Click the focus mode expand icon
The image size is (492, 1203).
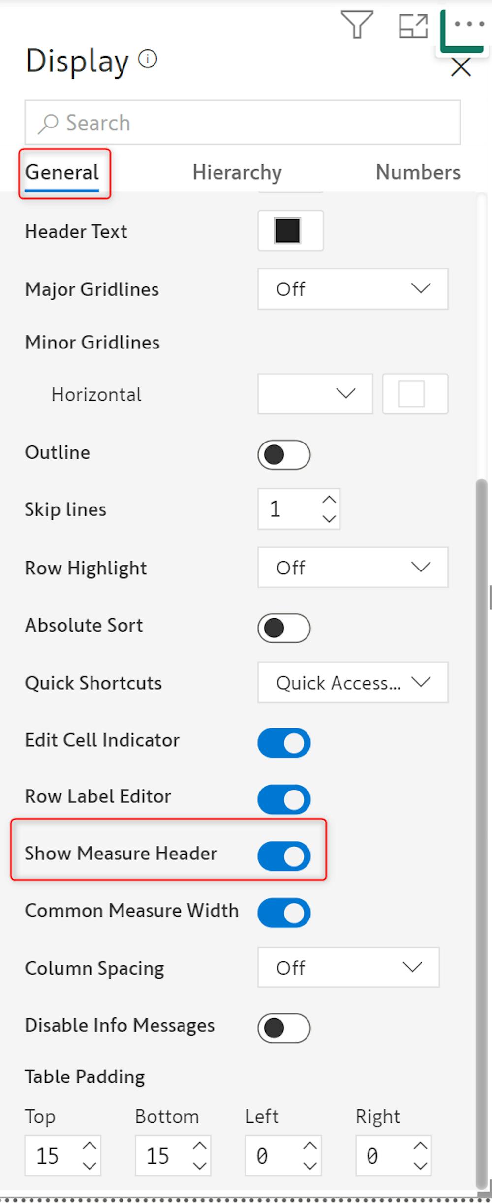pos(412,26)
